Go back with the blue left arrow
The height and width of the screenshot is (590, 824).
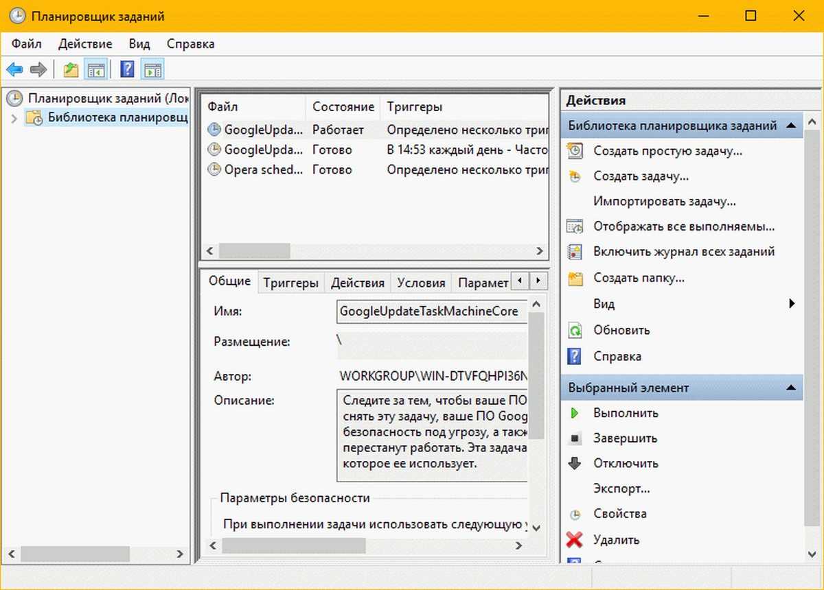(14, 69)
